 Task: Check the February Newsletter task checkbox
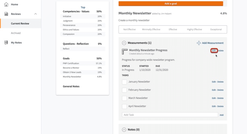124,90
